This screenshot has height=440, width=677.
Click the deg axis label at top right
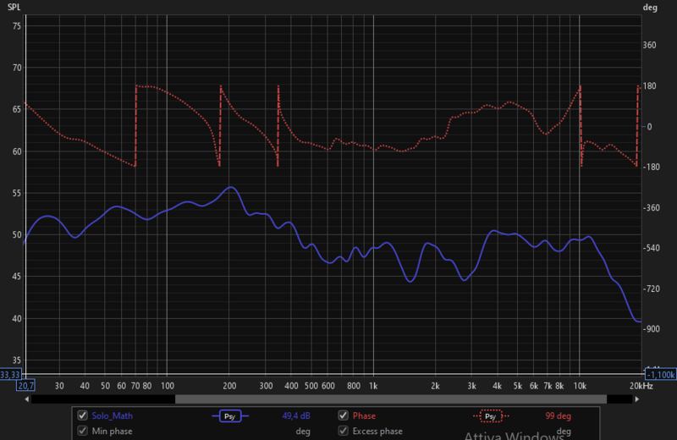650,8
